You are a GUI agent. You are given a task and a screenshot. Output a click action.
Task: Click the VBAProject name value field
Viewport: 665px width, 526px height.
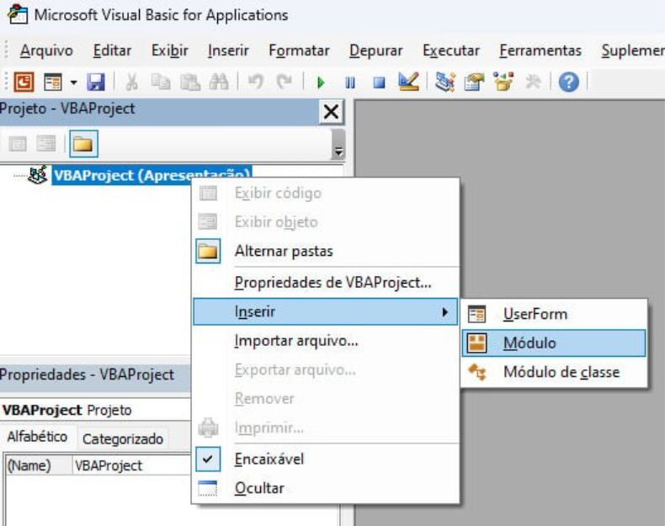pos(132,465)
